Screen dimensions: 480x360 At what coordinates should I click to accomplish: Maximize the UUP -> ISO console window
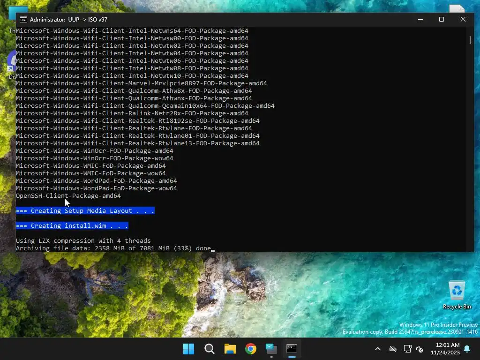(x=442, y=19)
